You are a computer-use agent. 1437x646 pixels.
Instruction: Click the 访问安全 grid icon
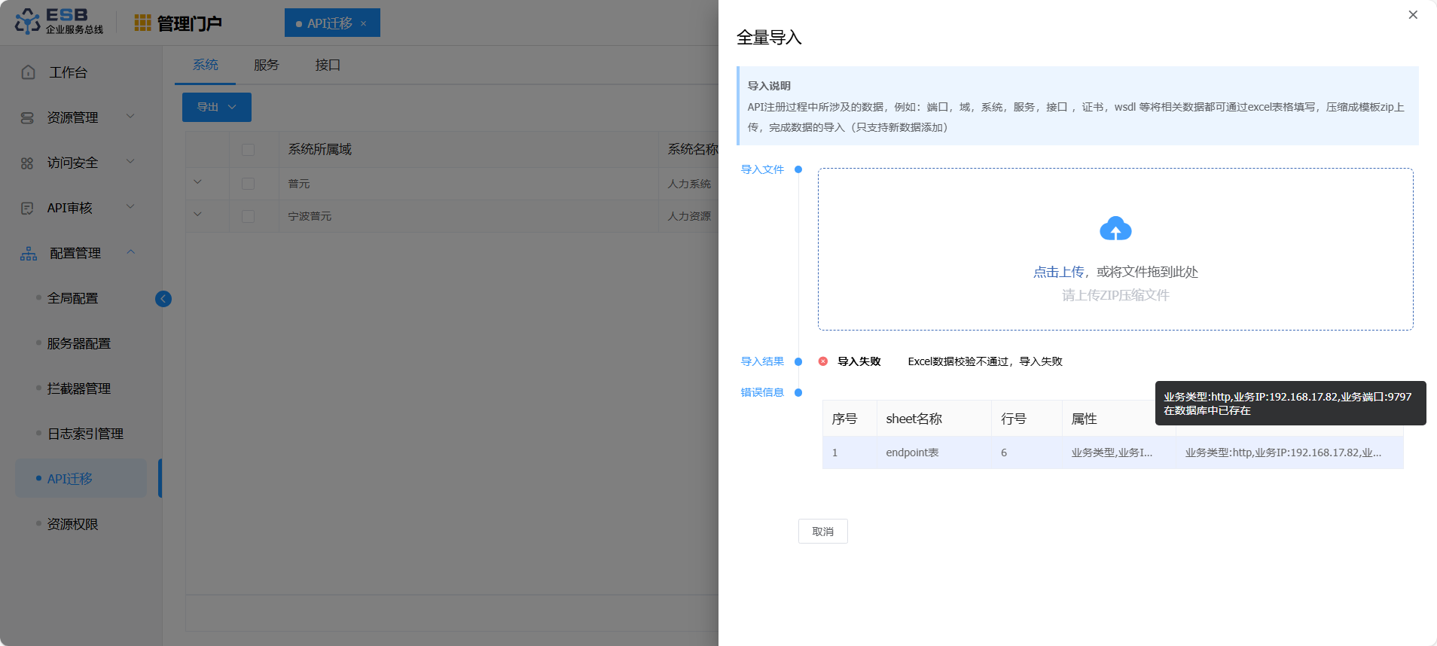27,163
